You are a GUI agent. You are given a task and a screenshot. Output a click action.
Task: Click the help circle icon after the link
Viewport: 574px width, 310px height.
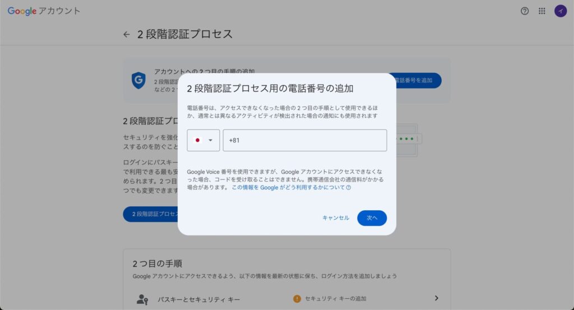pos(349,187)
